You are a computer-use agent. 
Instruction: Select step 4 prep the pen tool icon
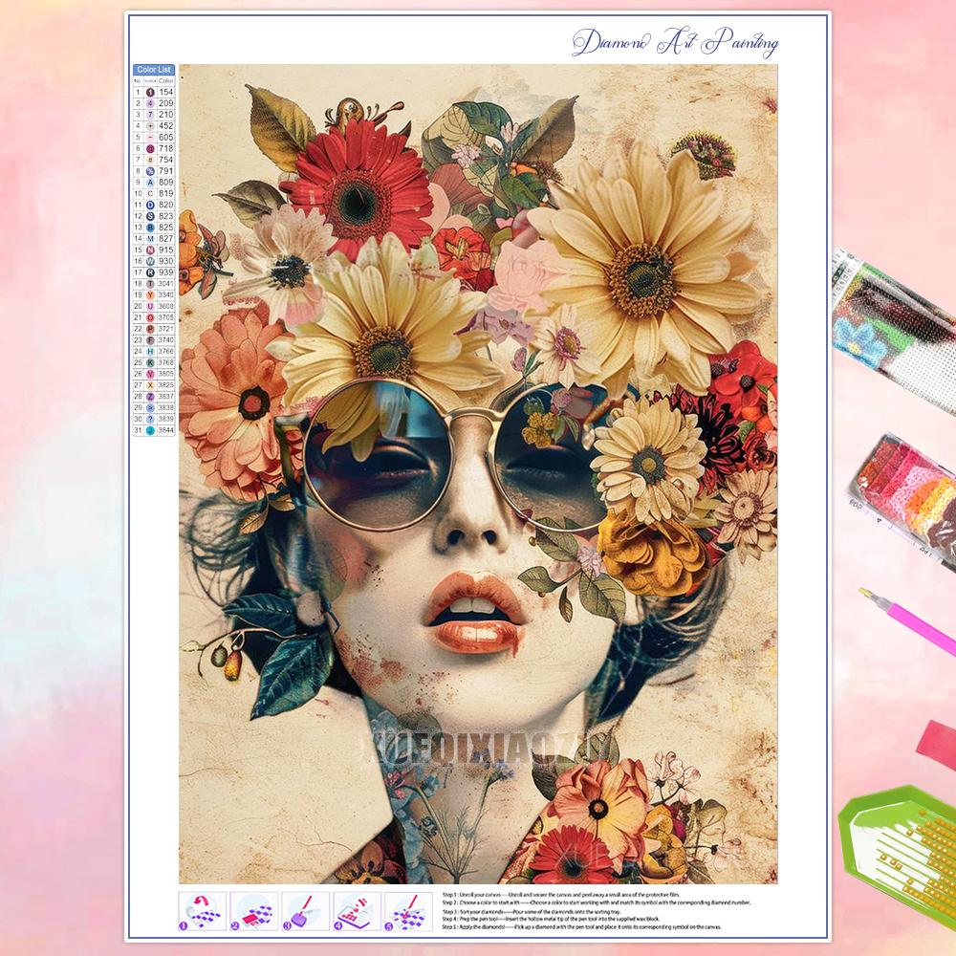point(355,911)
